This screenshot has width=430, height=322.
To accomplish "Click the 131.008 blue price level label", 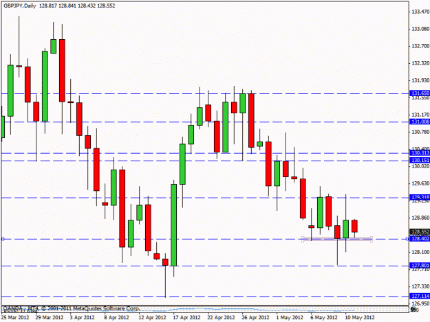I will coord(420,122).
